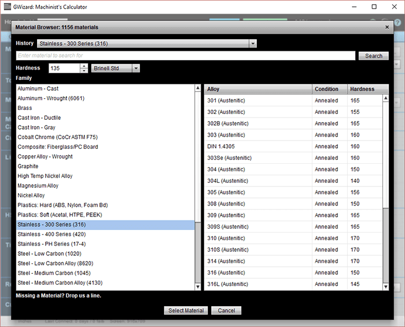Select Cast Iron - Gray family
The width and height of the screenshot is (405, 327).
pos(105,127)
